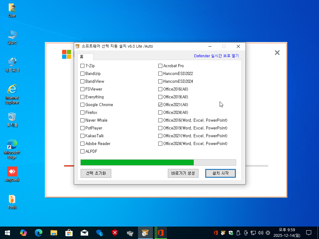Viewport: 319px width, 239px height.
Task: Click the green installation progress bar
Action: (158, 162)
